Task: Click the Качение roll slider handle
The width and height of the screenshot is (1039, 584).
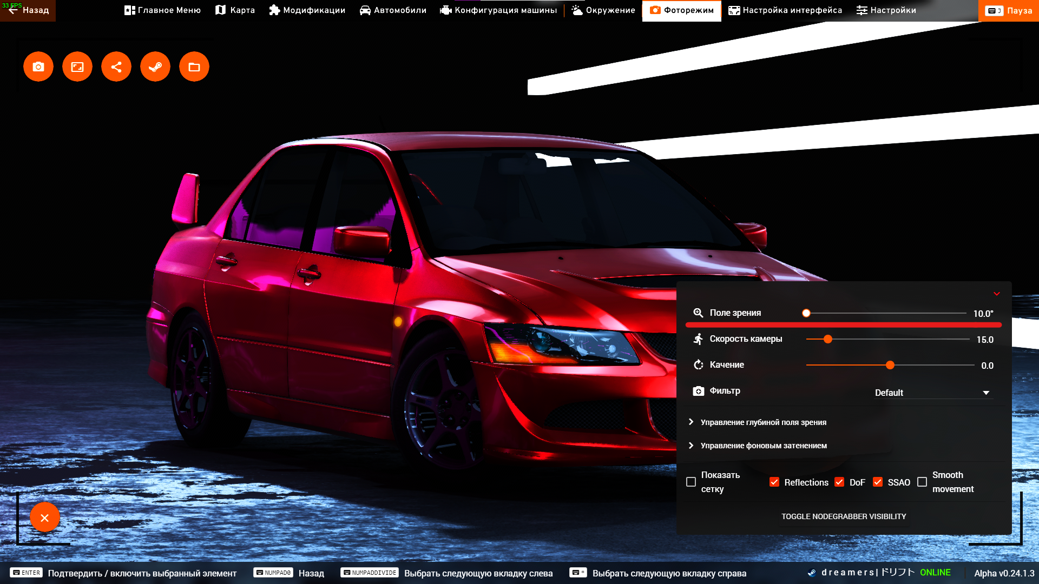Action: point(890,365)
